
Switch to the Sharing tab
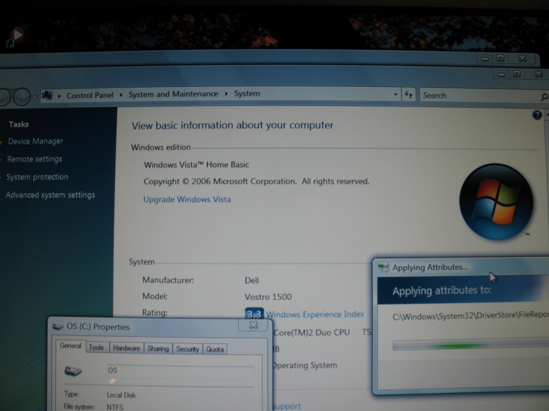[x=158, y=349]
